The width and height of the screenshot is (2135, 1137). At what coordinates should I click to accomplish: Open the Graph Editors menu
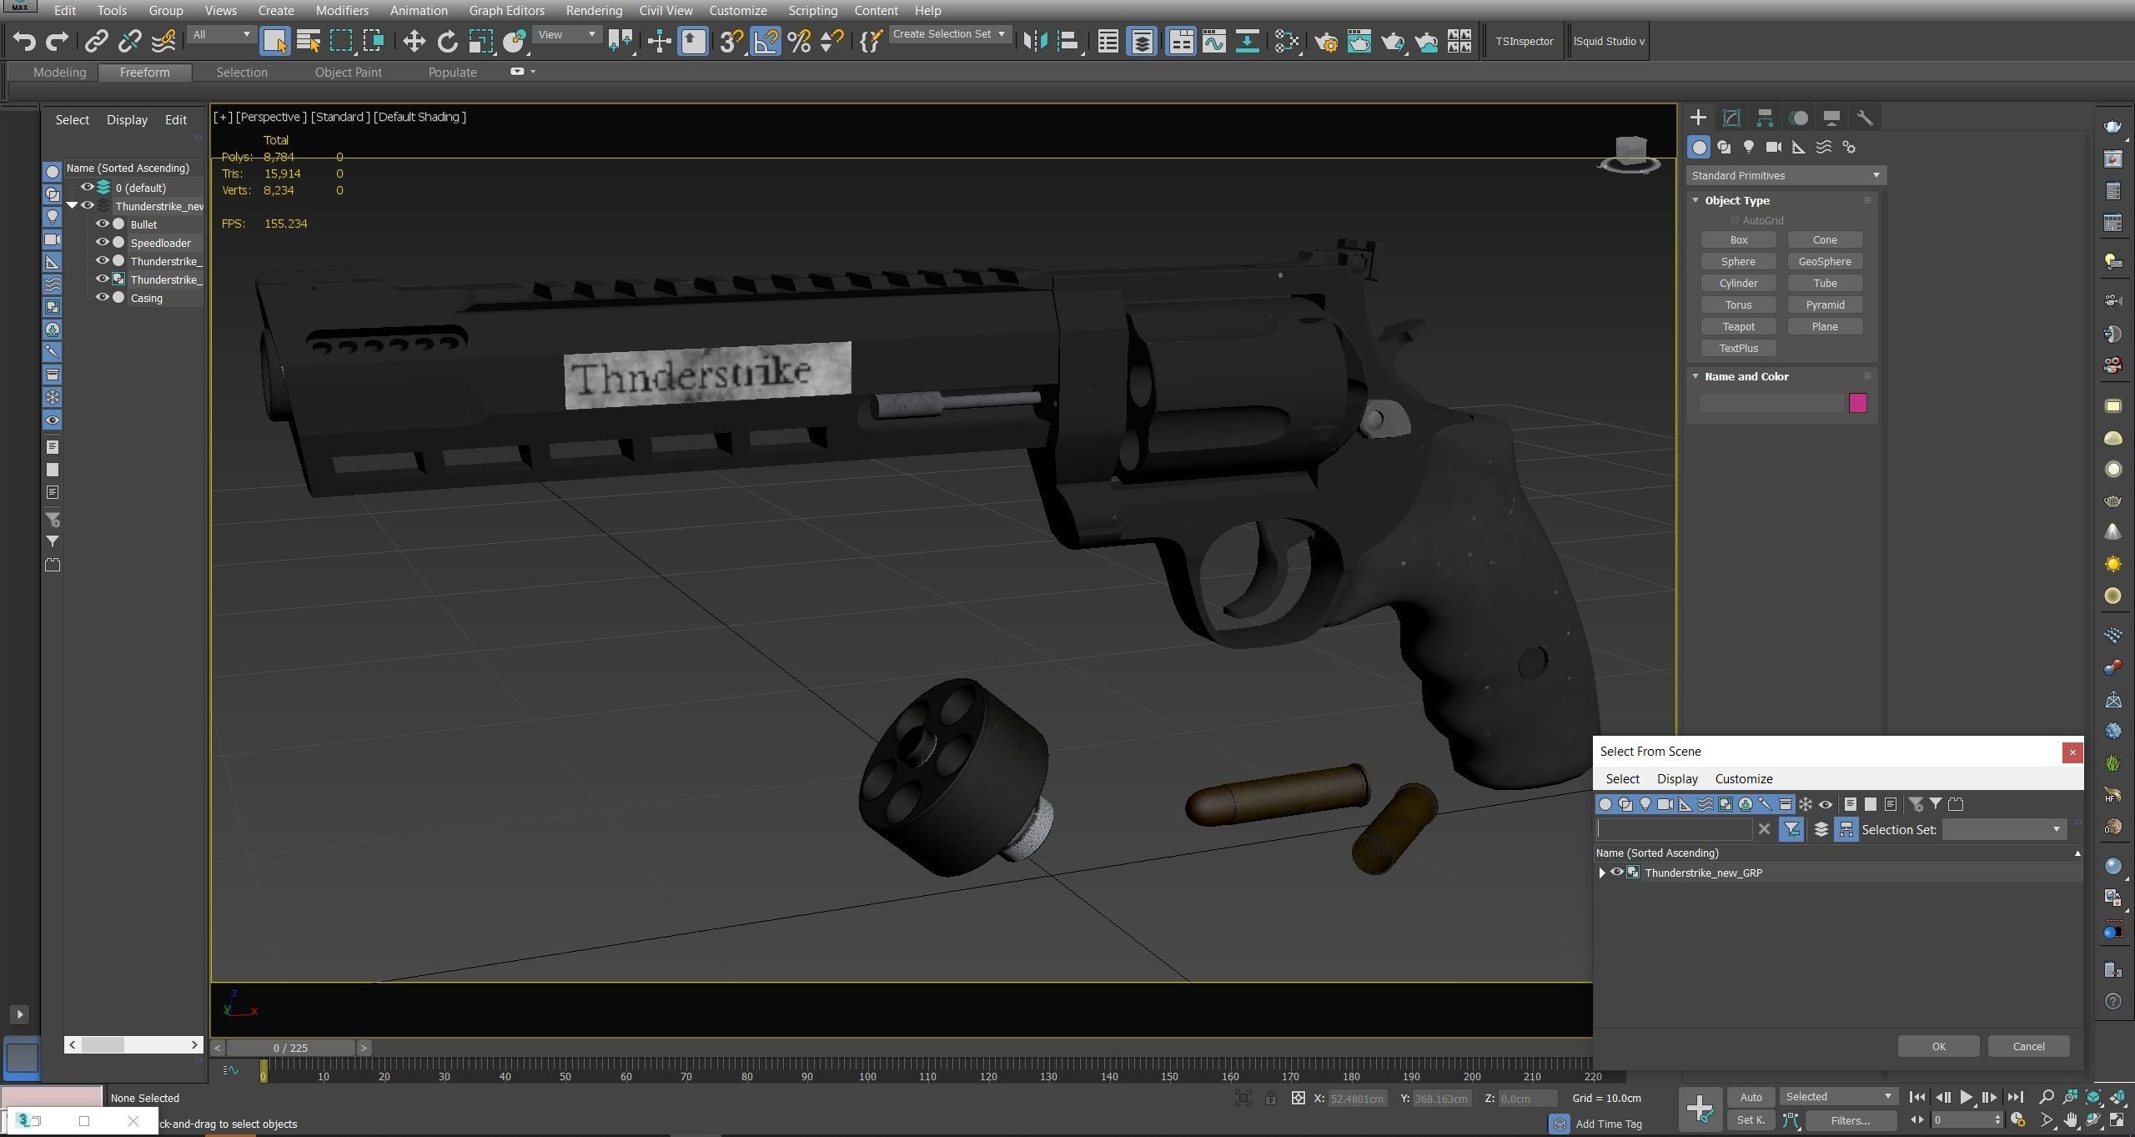tap(506, 11)
